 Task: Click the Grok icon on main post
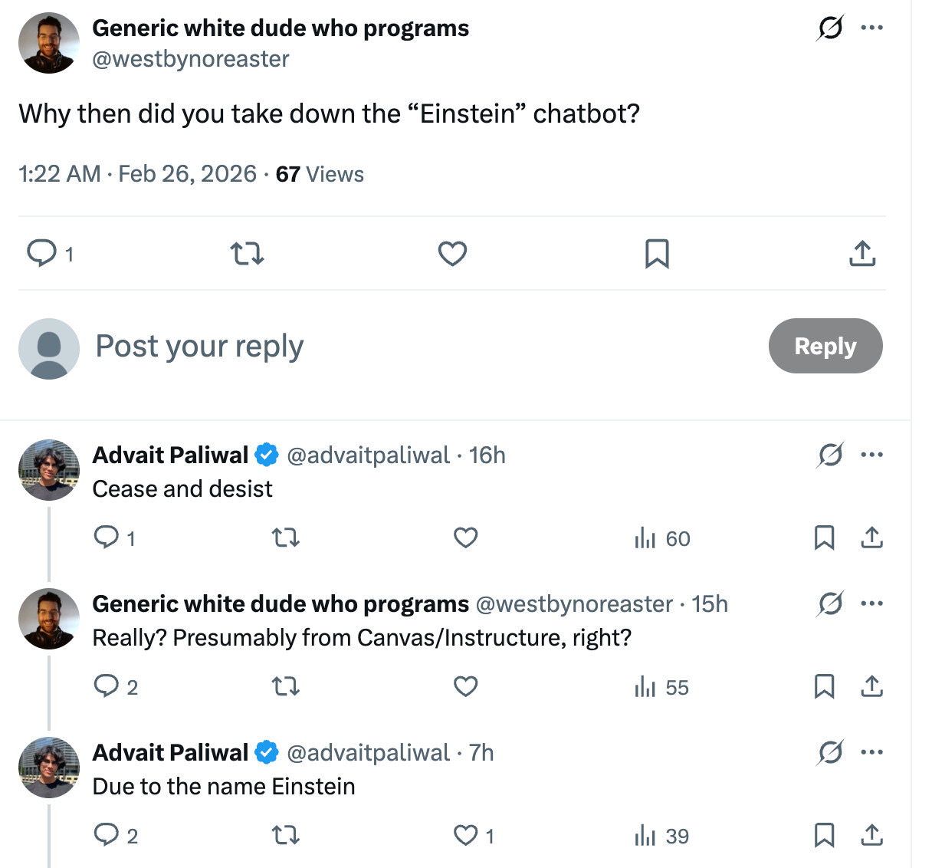830,28
